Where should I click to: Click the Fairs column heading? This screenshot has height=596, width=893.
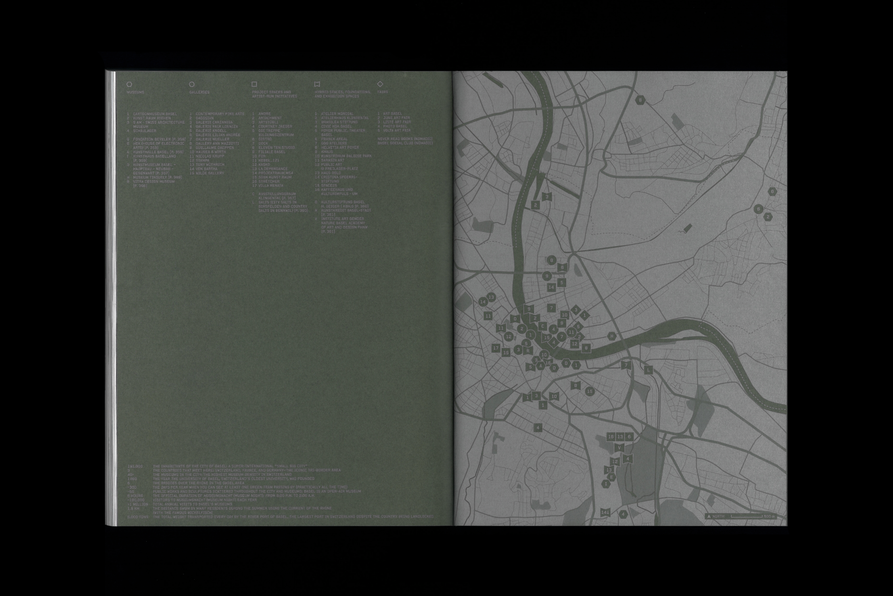383,92
